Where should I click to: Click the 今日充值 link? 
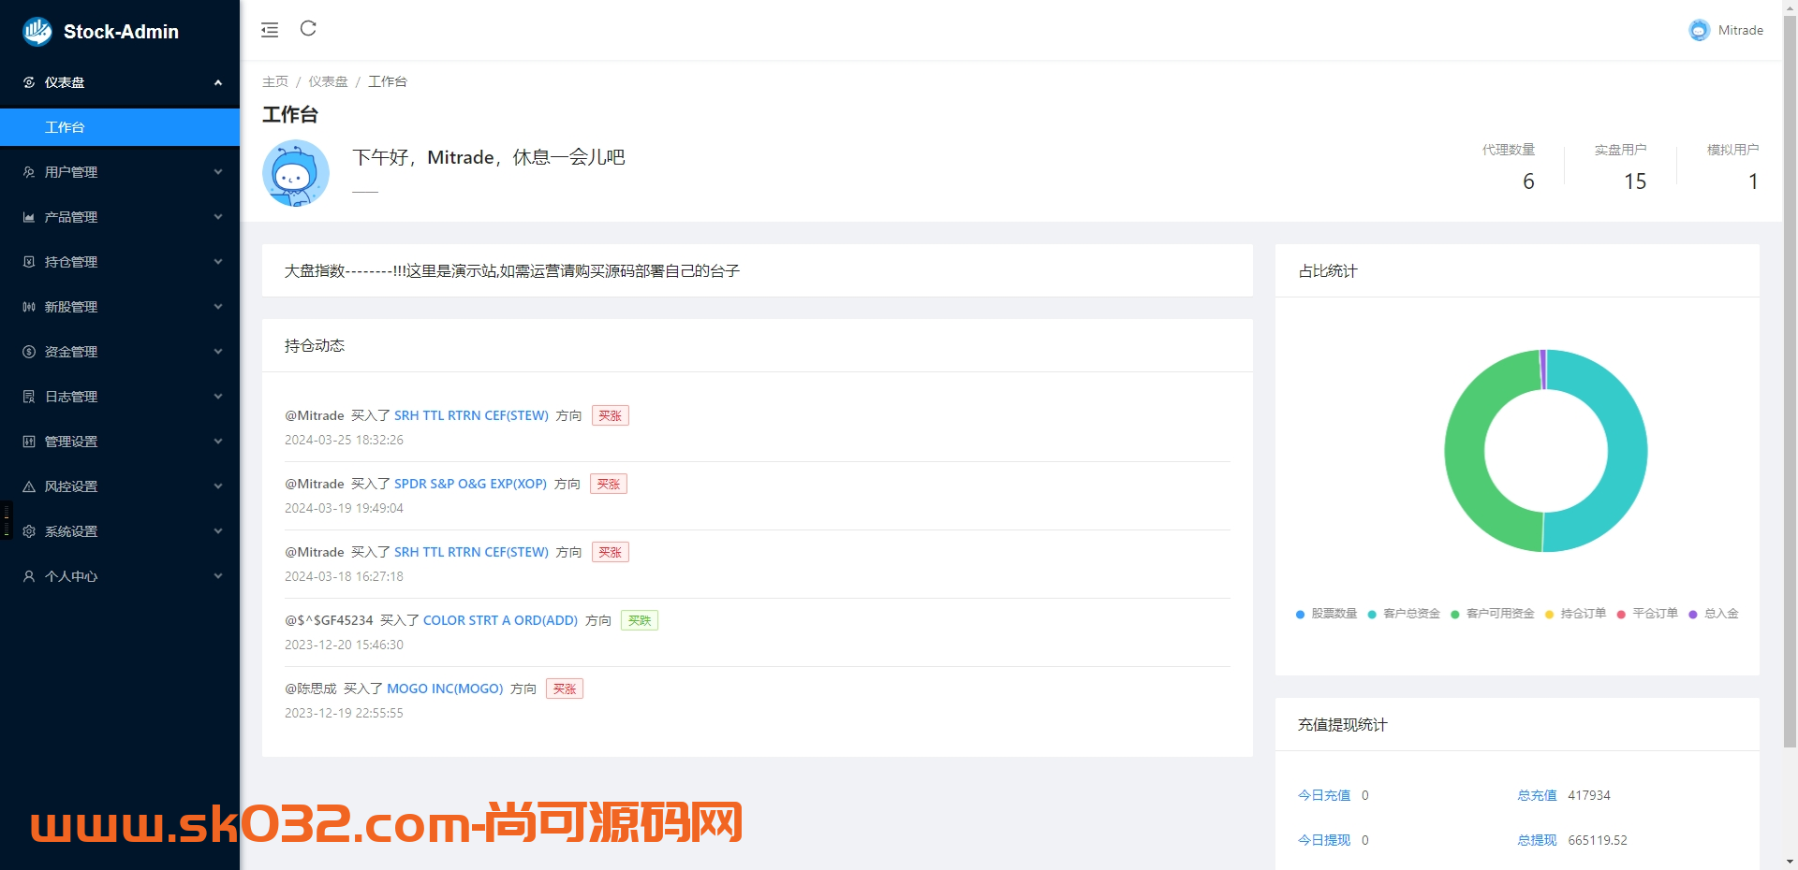click(x=1324, y=795)
